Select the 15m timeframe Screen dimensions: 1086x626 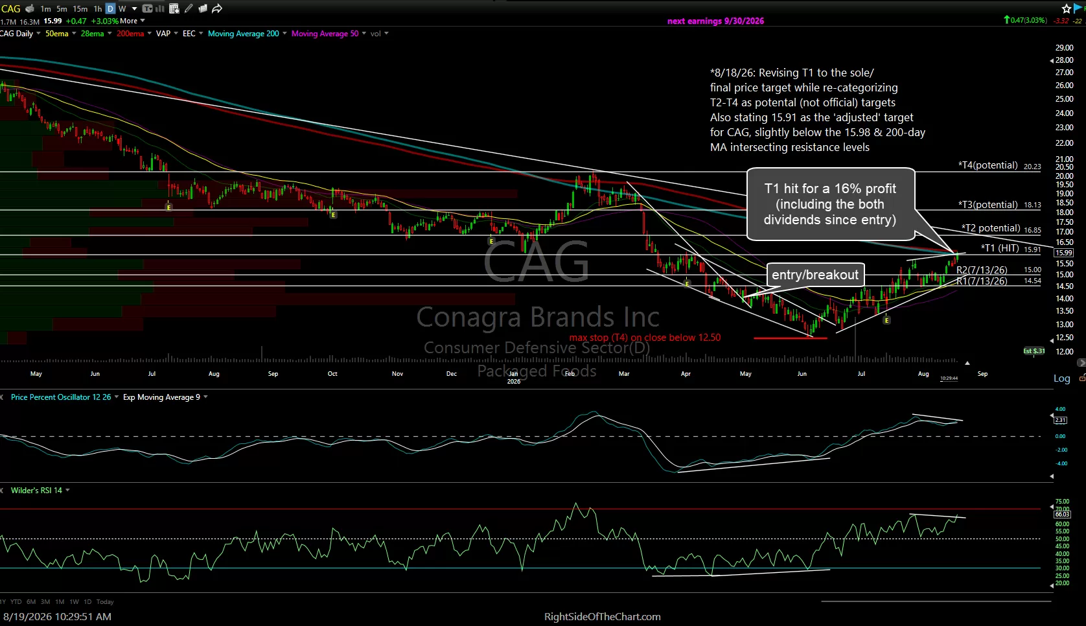[x=80, y=8]
